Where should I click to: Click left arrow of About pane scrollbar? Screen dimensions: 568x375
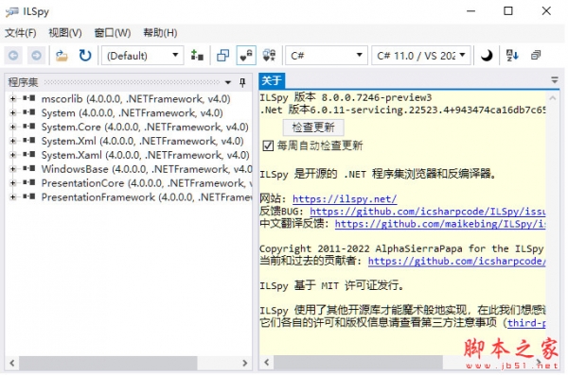(x=267, y=362)
